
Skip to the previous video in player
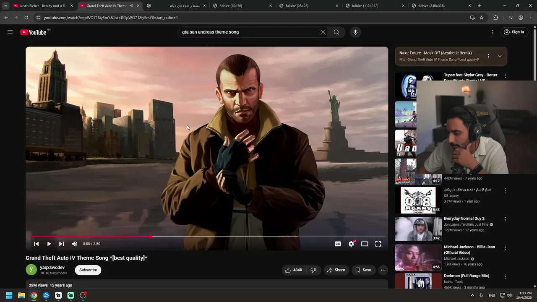click(36, 244)
